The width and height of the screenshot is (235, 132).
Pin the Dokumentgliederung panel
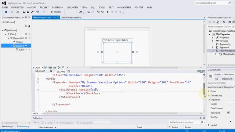tap(26, 18)
